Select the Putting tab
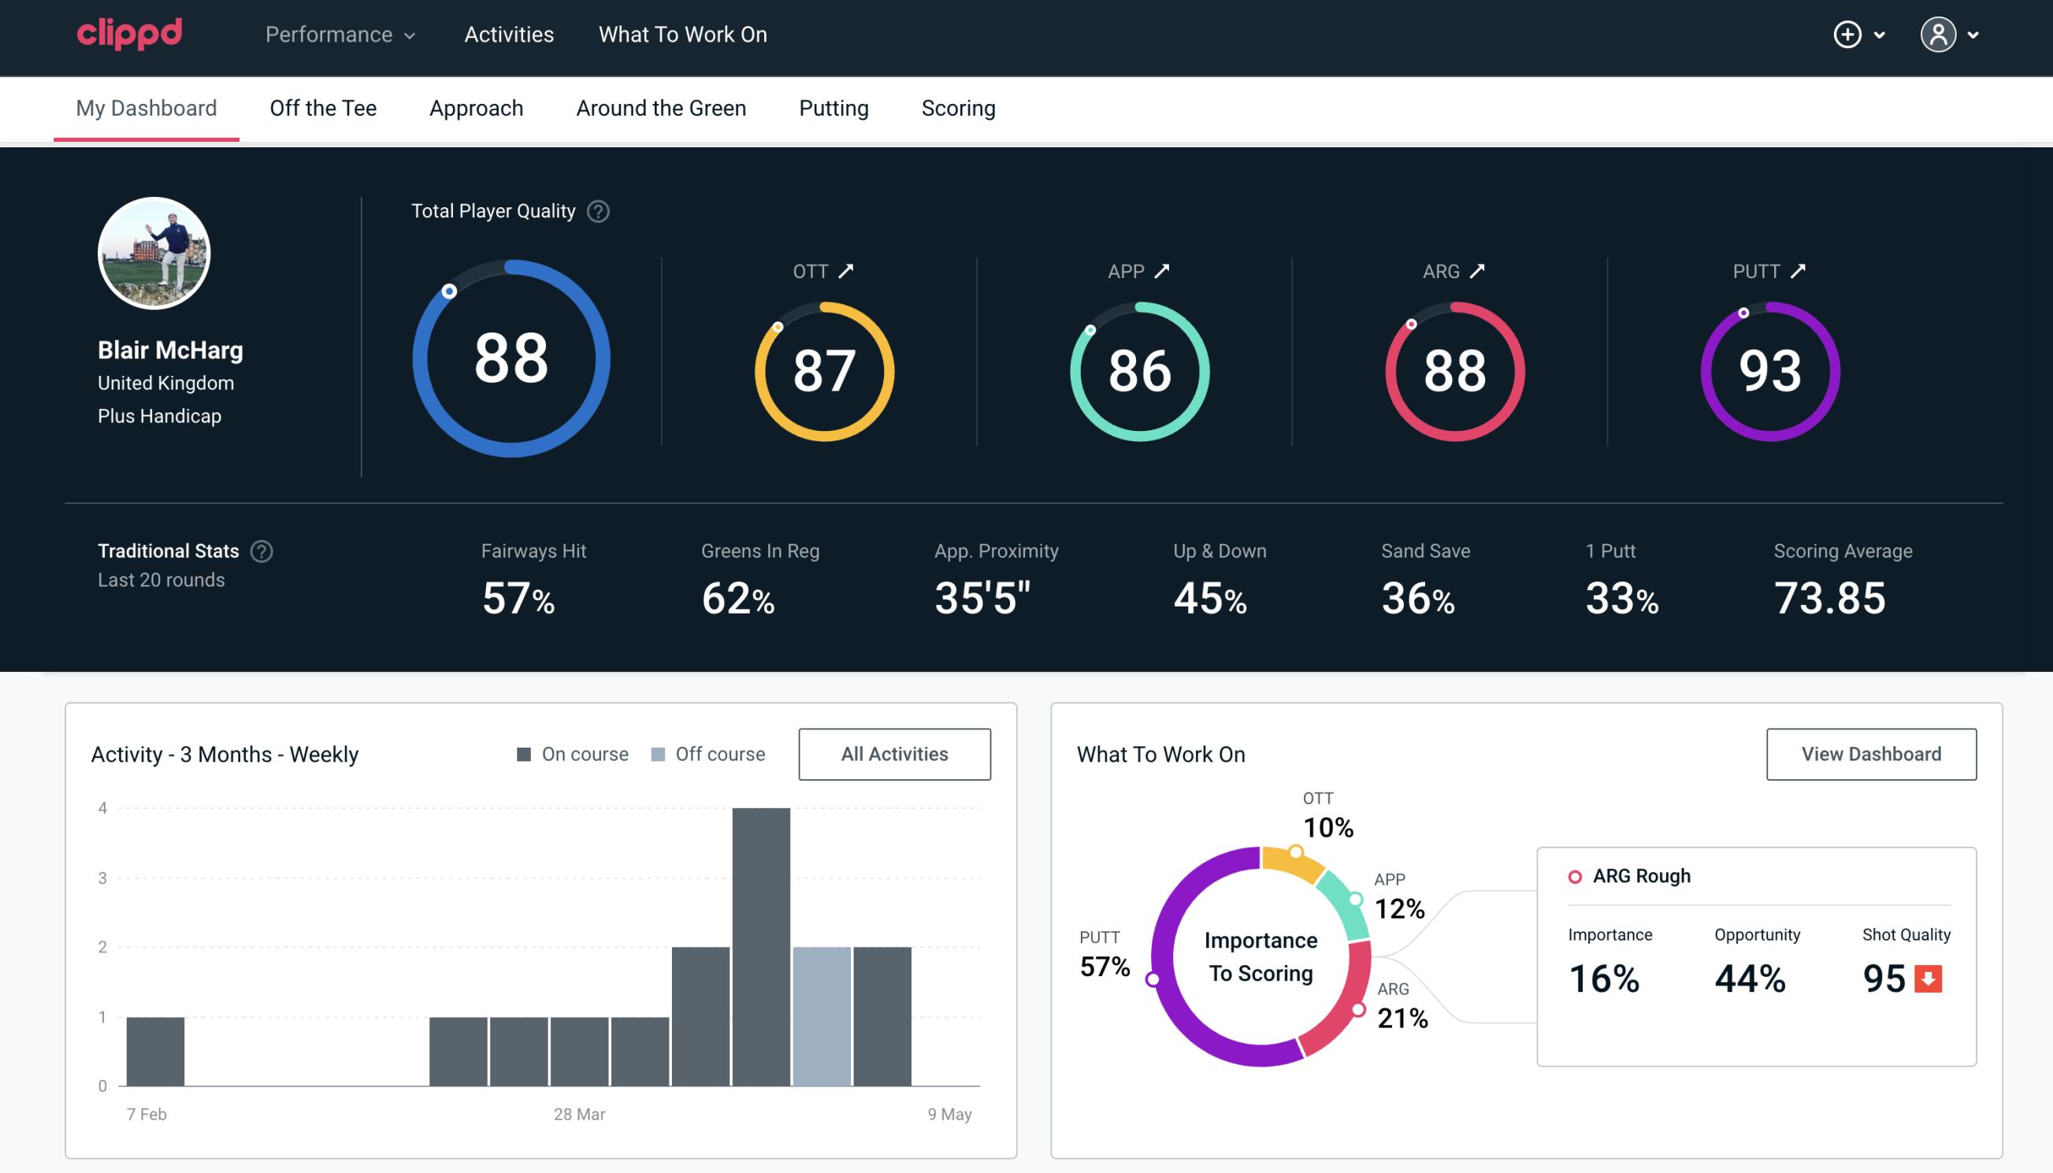The height and width of the screenshot is (1173, 2053). (x=833, y=107)
